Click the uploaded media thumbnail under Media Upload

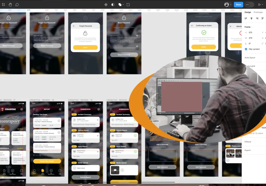click(x=115, y=170)
